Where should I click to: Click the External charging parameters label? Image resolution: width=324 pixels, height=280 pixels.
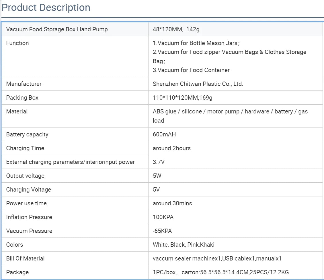(70, 162)
